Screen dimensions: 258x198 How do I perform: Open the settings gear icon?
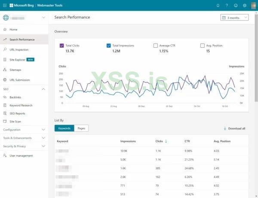[x=245, y=6]
